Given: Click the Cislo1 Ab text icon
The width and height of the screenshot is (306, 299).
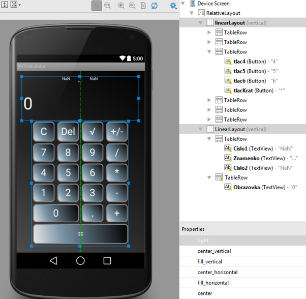Looking at the screenshot, I should pos(228,148).
